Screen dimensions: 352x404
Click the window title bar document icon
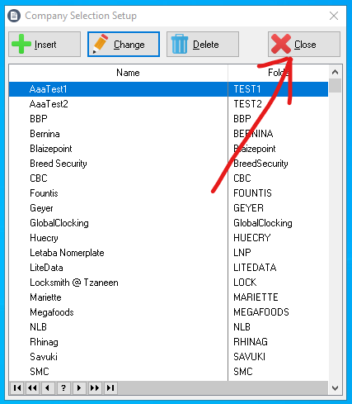pyautogui.click(x=14, y=16)
